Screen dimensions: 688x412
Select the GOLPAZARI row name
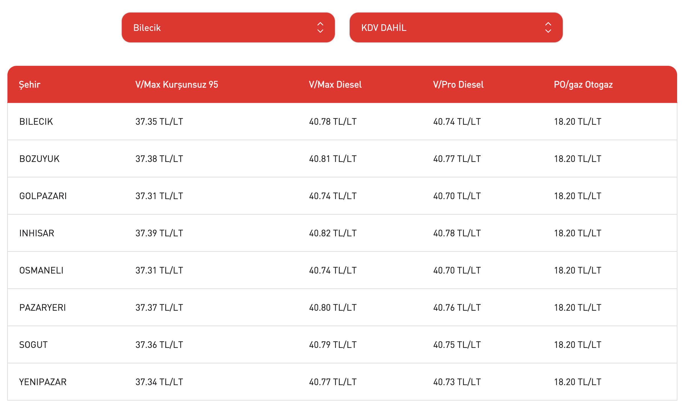tap(43, 196)
